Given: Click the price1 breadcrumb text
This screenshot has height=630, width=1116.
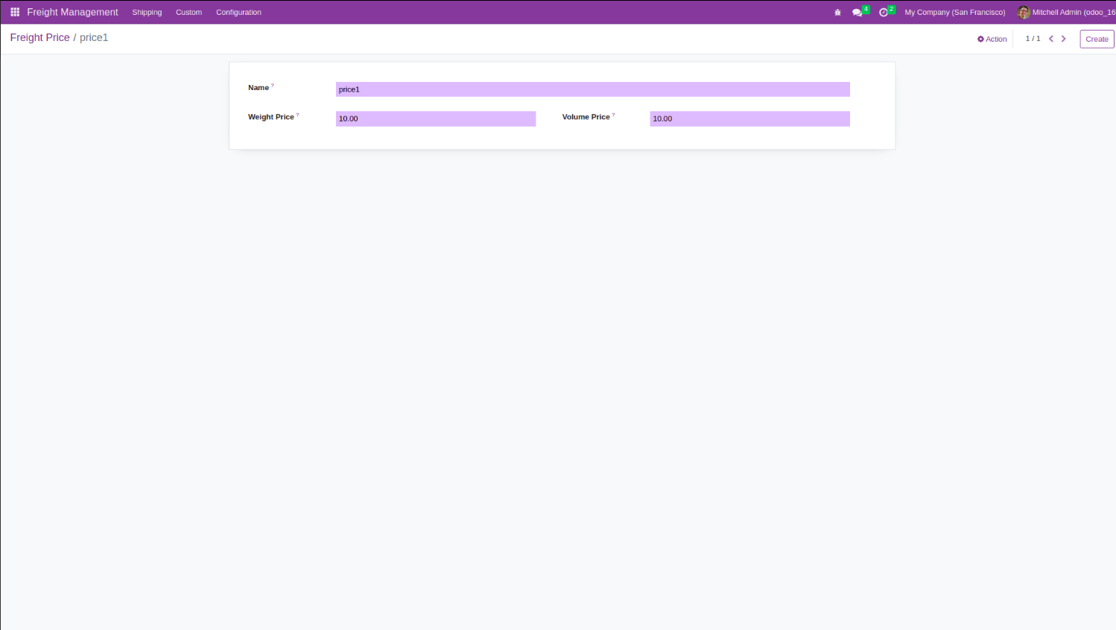Looking at the screenshot, I should 94,37.
